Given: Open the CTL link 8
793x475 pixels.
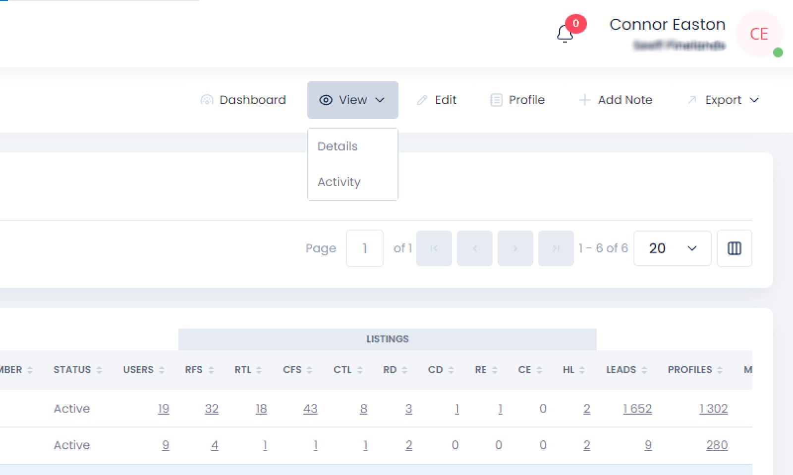Looking at the screenshot, I should tap(363, 409).
